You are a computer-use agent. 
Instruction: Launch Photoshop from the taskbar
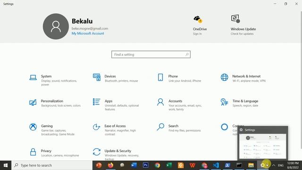click(146, 165)
